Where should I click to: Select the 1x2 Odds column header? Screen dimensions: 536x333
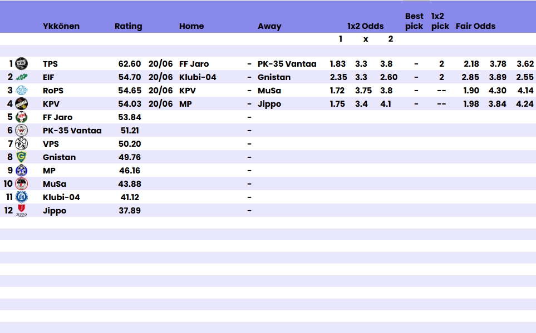pos(365,26)
